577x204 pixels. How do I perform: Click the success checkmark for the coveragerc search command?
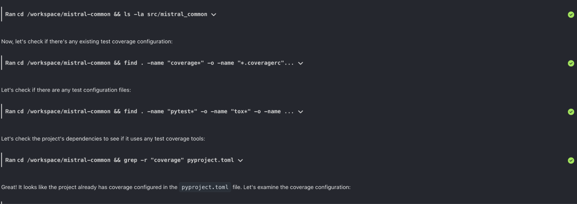point(571,63)
